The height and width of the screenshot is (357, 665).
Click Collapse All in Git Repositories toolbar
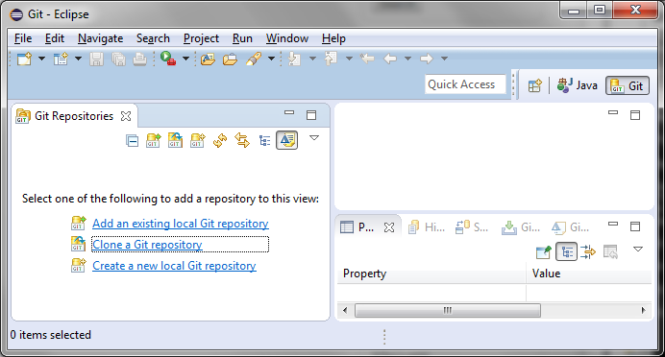132,140
